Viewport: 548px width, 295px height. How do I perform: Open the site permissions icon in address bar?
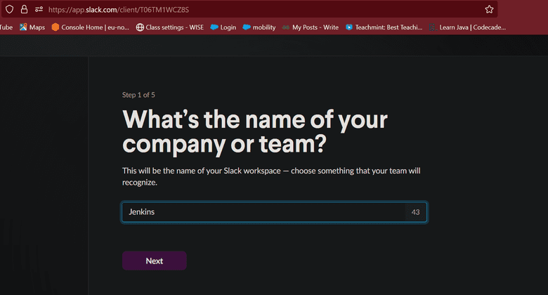click(38, 10)
